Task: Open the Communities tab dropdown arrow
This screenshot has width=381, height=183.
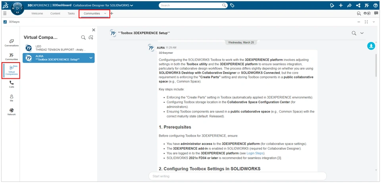Action: click(105, 13)
